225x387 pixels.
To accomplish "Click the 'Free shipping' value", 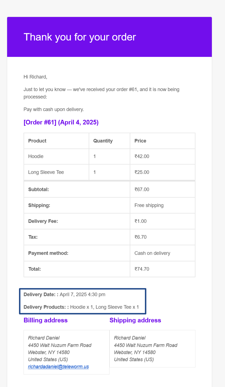I will pos(149,205).
